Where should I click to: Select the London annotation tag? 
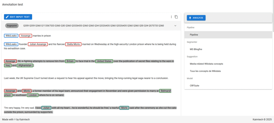point(33,95)
